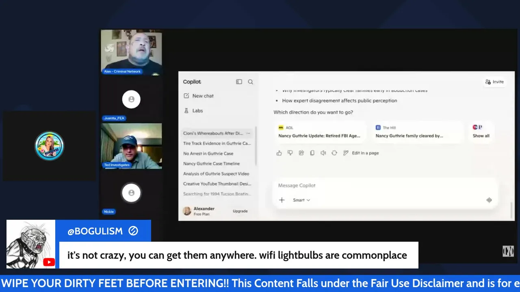This screenshot has width=520, height=292.
Task: Click the circle-slash icon beside @BOGULISM
Action: [133, 231]
